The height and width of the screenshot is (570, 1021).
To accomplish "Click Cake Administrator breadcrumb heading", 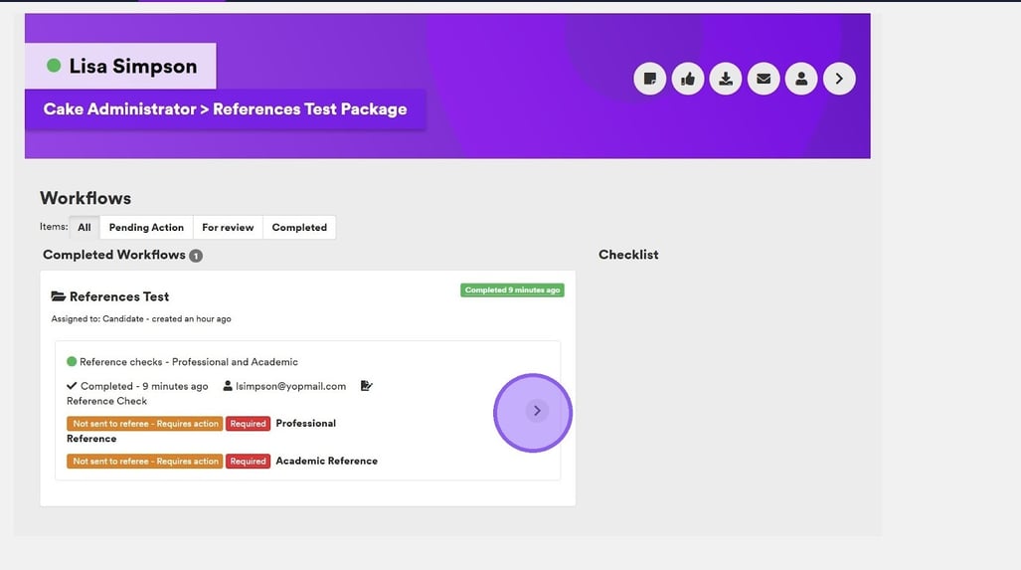I will point(225,109).
